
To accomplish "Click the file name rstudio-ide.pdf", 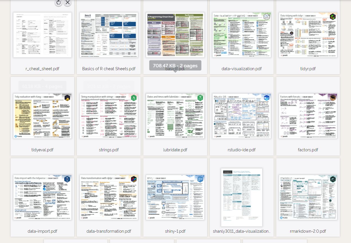I will coord(242,150).
